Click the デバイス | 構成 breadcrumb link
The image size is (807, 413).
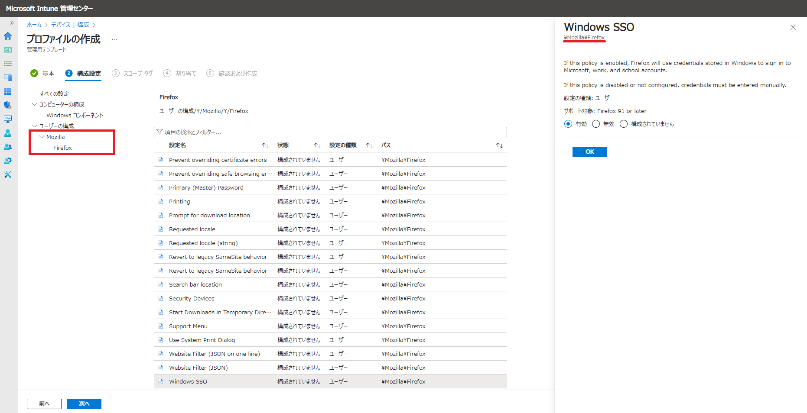point(70,25)
